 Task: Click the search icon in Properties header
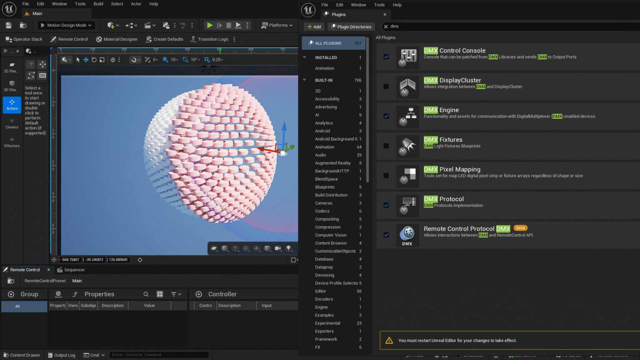(x=146, y=294)
